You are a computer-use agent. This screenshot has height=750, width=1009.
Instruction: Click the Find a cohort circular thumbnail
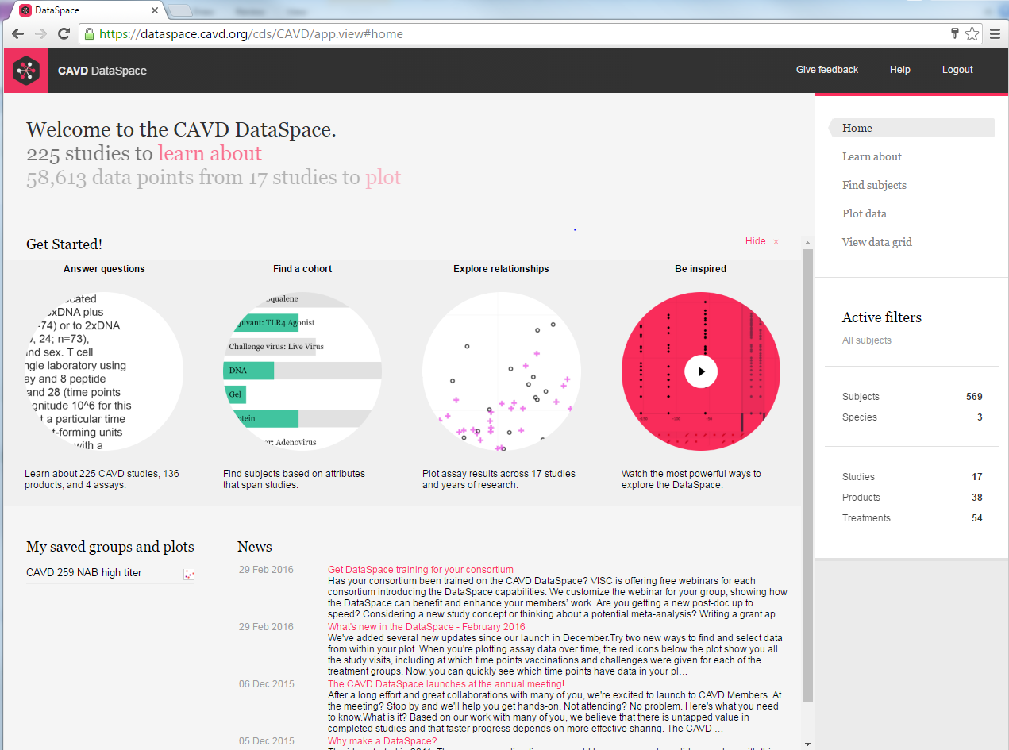pos(302,371)
